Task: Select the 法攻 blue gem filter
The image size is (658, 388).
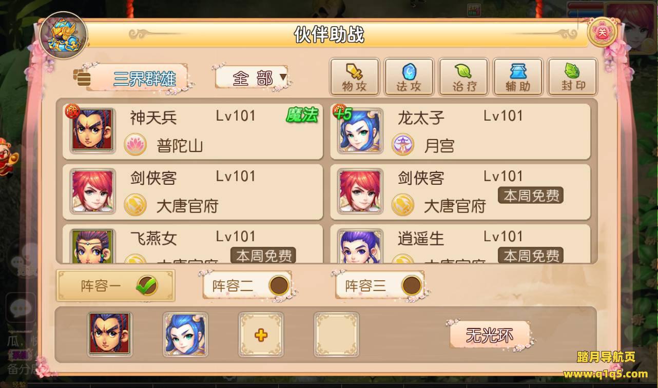Action: click(x=409, y=76)
